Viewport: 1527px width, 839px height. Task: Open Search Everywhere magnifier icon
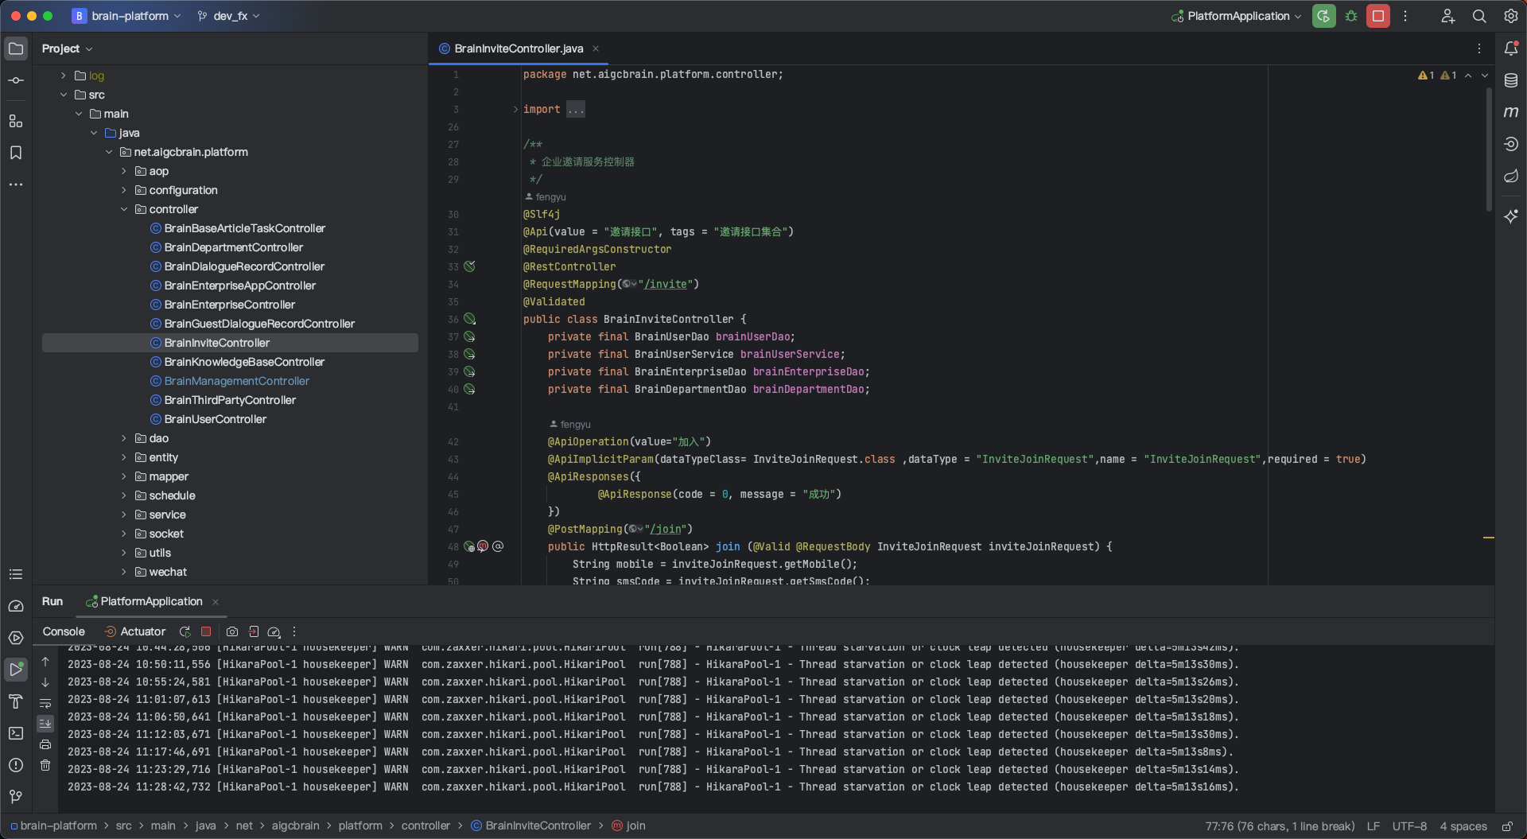coord(1479,16)
